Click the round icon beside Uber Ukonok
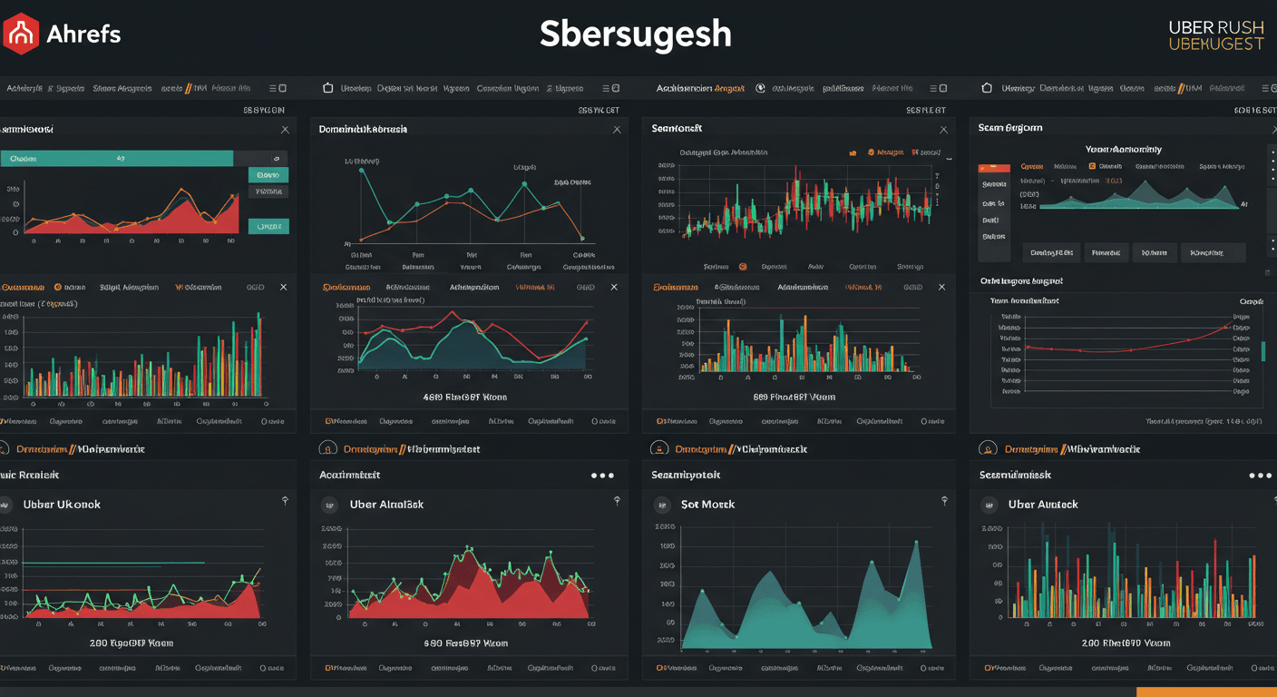1277x697 pixels. [5, 504]
